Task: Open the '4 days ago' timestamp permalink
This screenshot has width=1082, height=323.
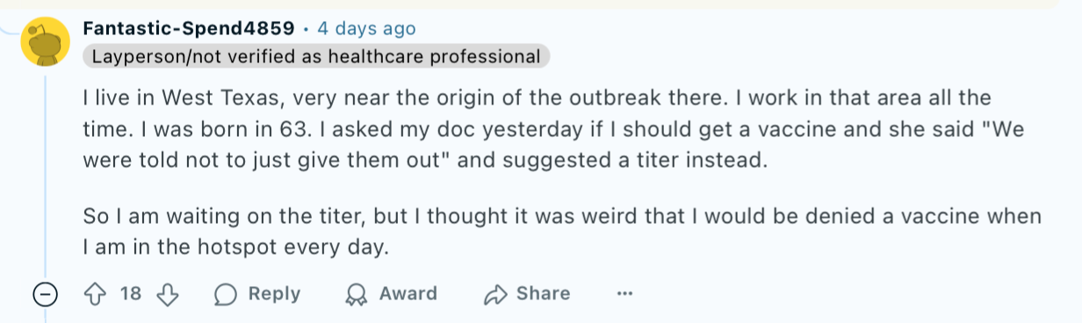Action: pos(366,28)
